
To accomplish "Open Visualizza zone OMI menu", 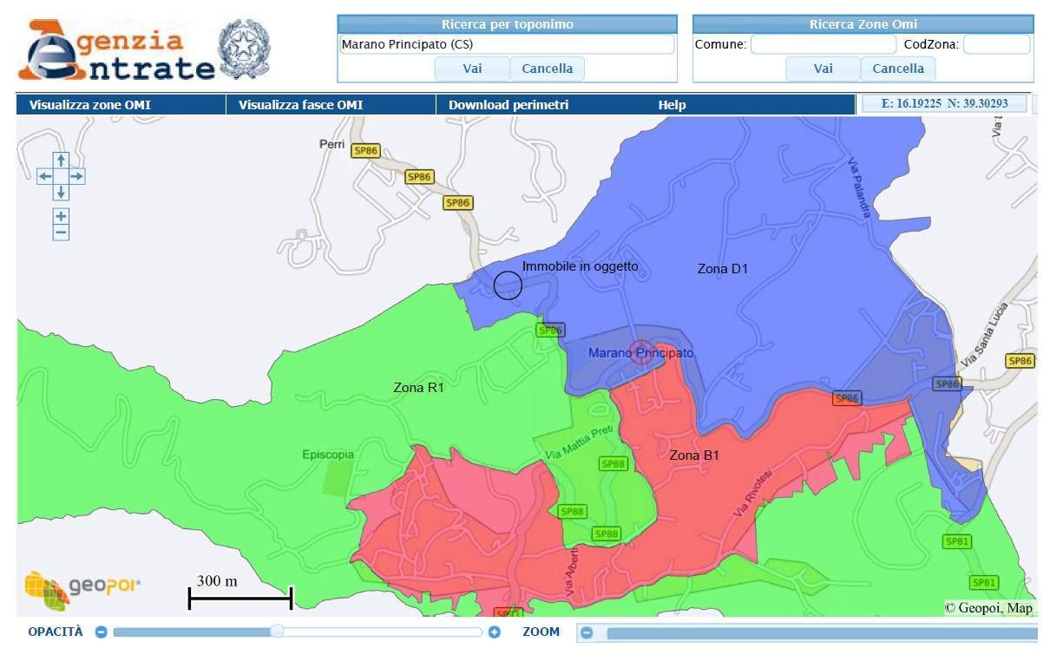I will [x=89, y=105].
